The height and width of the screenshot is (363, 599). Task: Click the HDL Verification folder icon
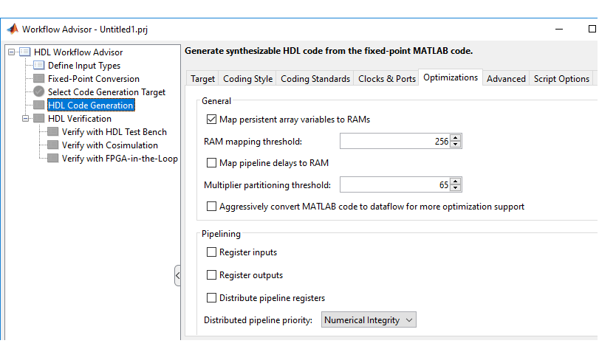point(39,119)
